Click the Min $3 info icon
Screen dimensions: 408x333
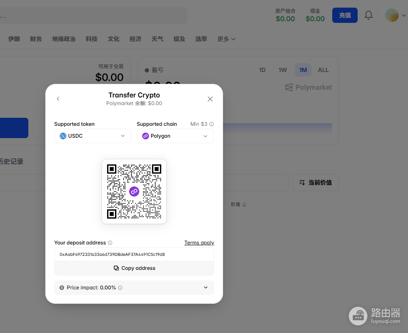[212, 124]
